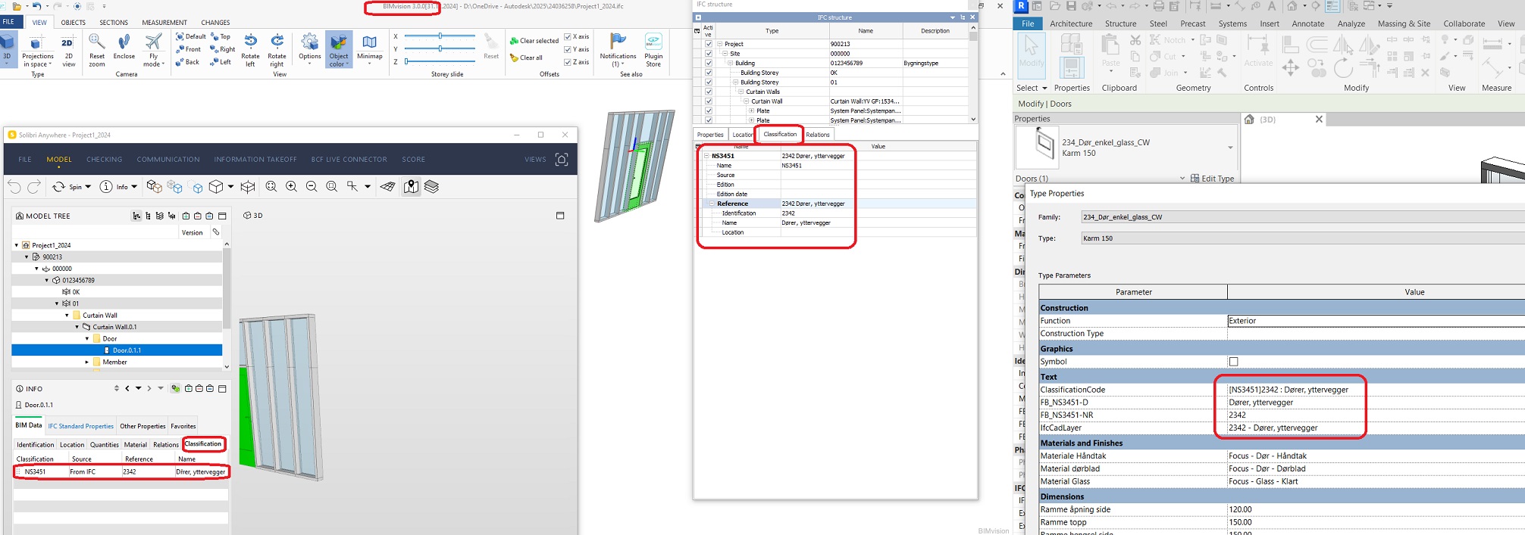Screen dimensions: 1525x535
Task: Click the Revit Save icon in quick access
Action: click(x=1071, y=6)
